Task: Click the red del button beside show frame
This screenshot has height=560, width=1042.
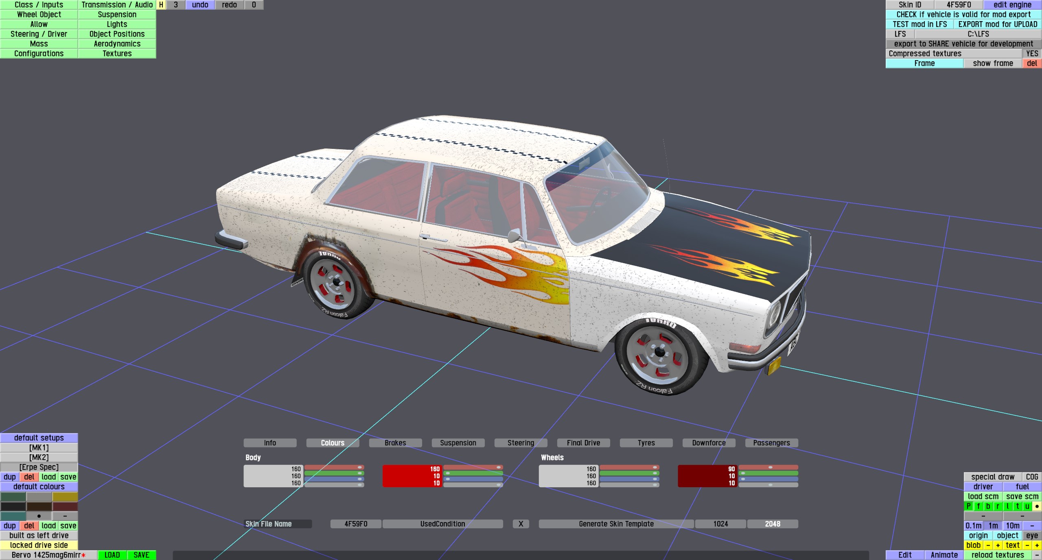Action: coord(1032,63)
